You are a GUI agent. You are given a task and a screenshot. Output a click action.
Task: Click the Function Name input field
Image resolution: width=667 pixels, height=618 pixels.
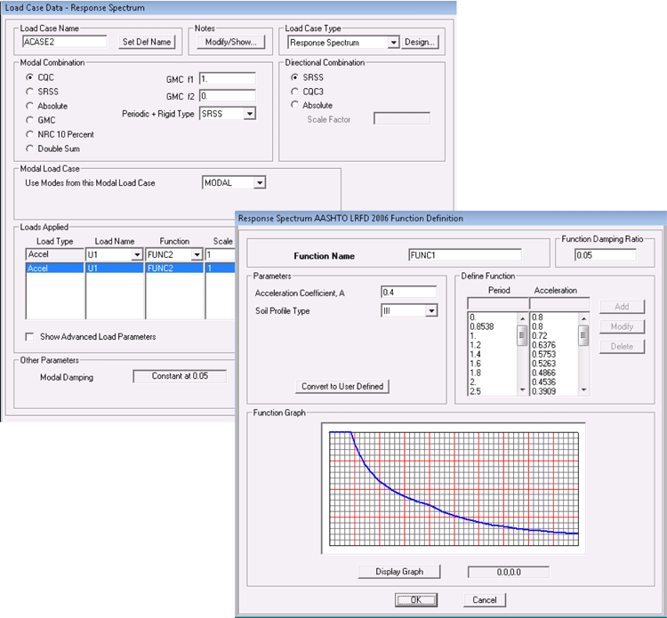click(x=464, y=255)
